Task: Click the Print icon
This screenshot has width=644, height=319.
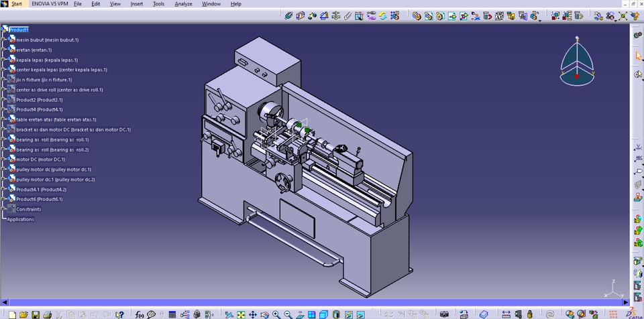Action: [47, 314]
